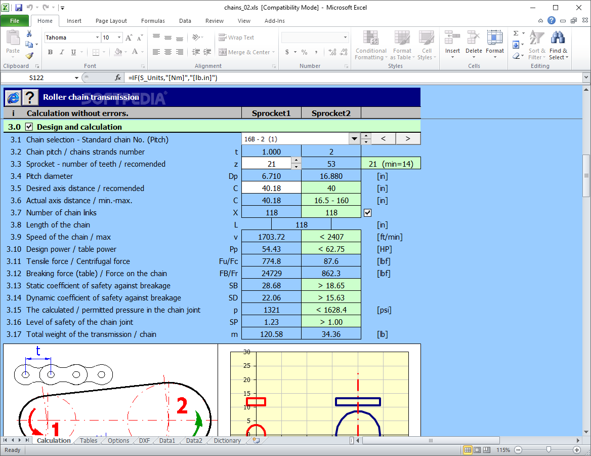This screenshot has width=591, height=456.
Task: Expand the Merge & Center dropdown
Action: pyautogui.click(x=274, y=52)
